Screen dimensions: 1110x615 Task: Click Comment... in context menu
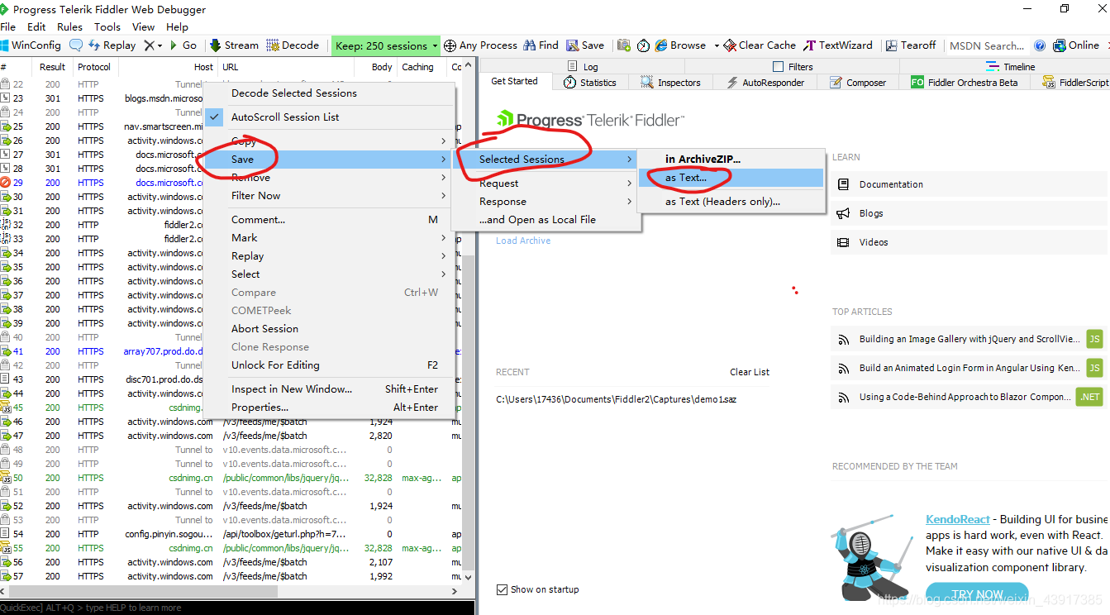click(x=329, y=220)
